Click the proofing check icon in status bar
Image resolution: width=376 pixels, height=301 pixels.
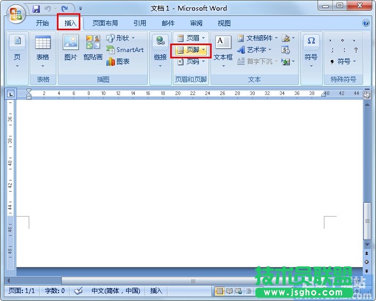pyautogui.click(x=78, y=291)
